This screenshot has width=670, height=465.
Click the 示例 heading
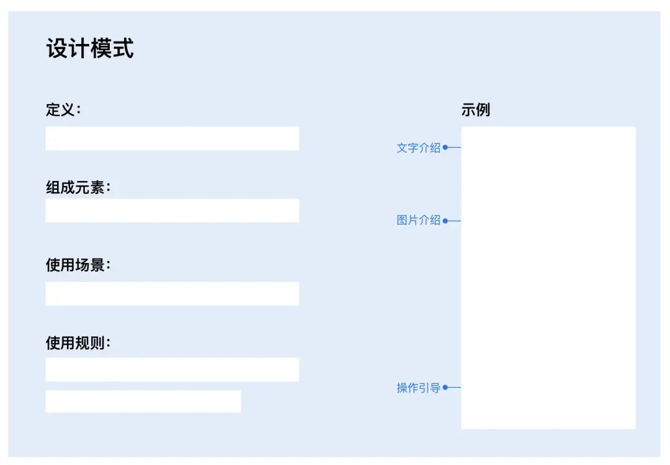(476, 110)
